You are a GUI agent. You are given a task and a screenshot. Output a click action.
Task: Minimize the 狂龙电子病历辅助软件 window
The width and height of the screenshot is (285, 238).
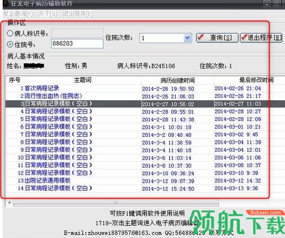267,3
